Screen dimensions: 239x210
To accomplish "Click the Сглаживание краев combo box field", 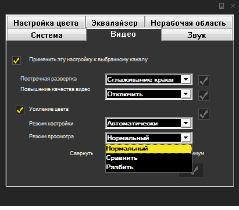I will click(149, 79).
